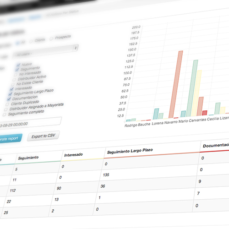Select the All radio button
Image resolution: width=229 pixels, height=229 pixels.
coord(18,43)
